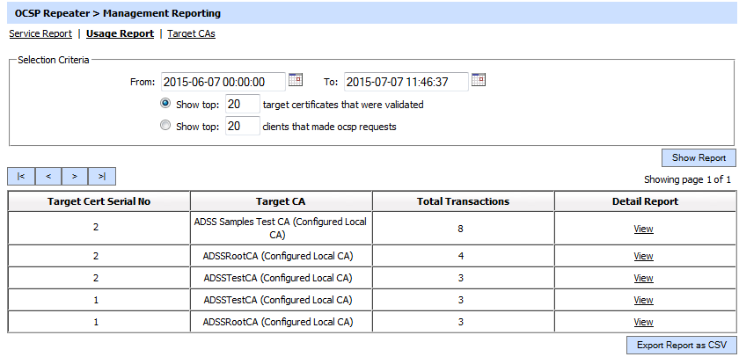
Task: Click the From date input field
Action: click(223, 82)
